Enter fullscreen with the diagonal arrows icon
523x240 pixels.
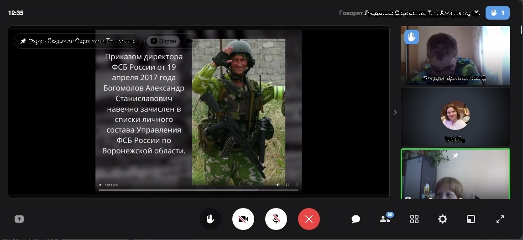[500, 219]
